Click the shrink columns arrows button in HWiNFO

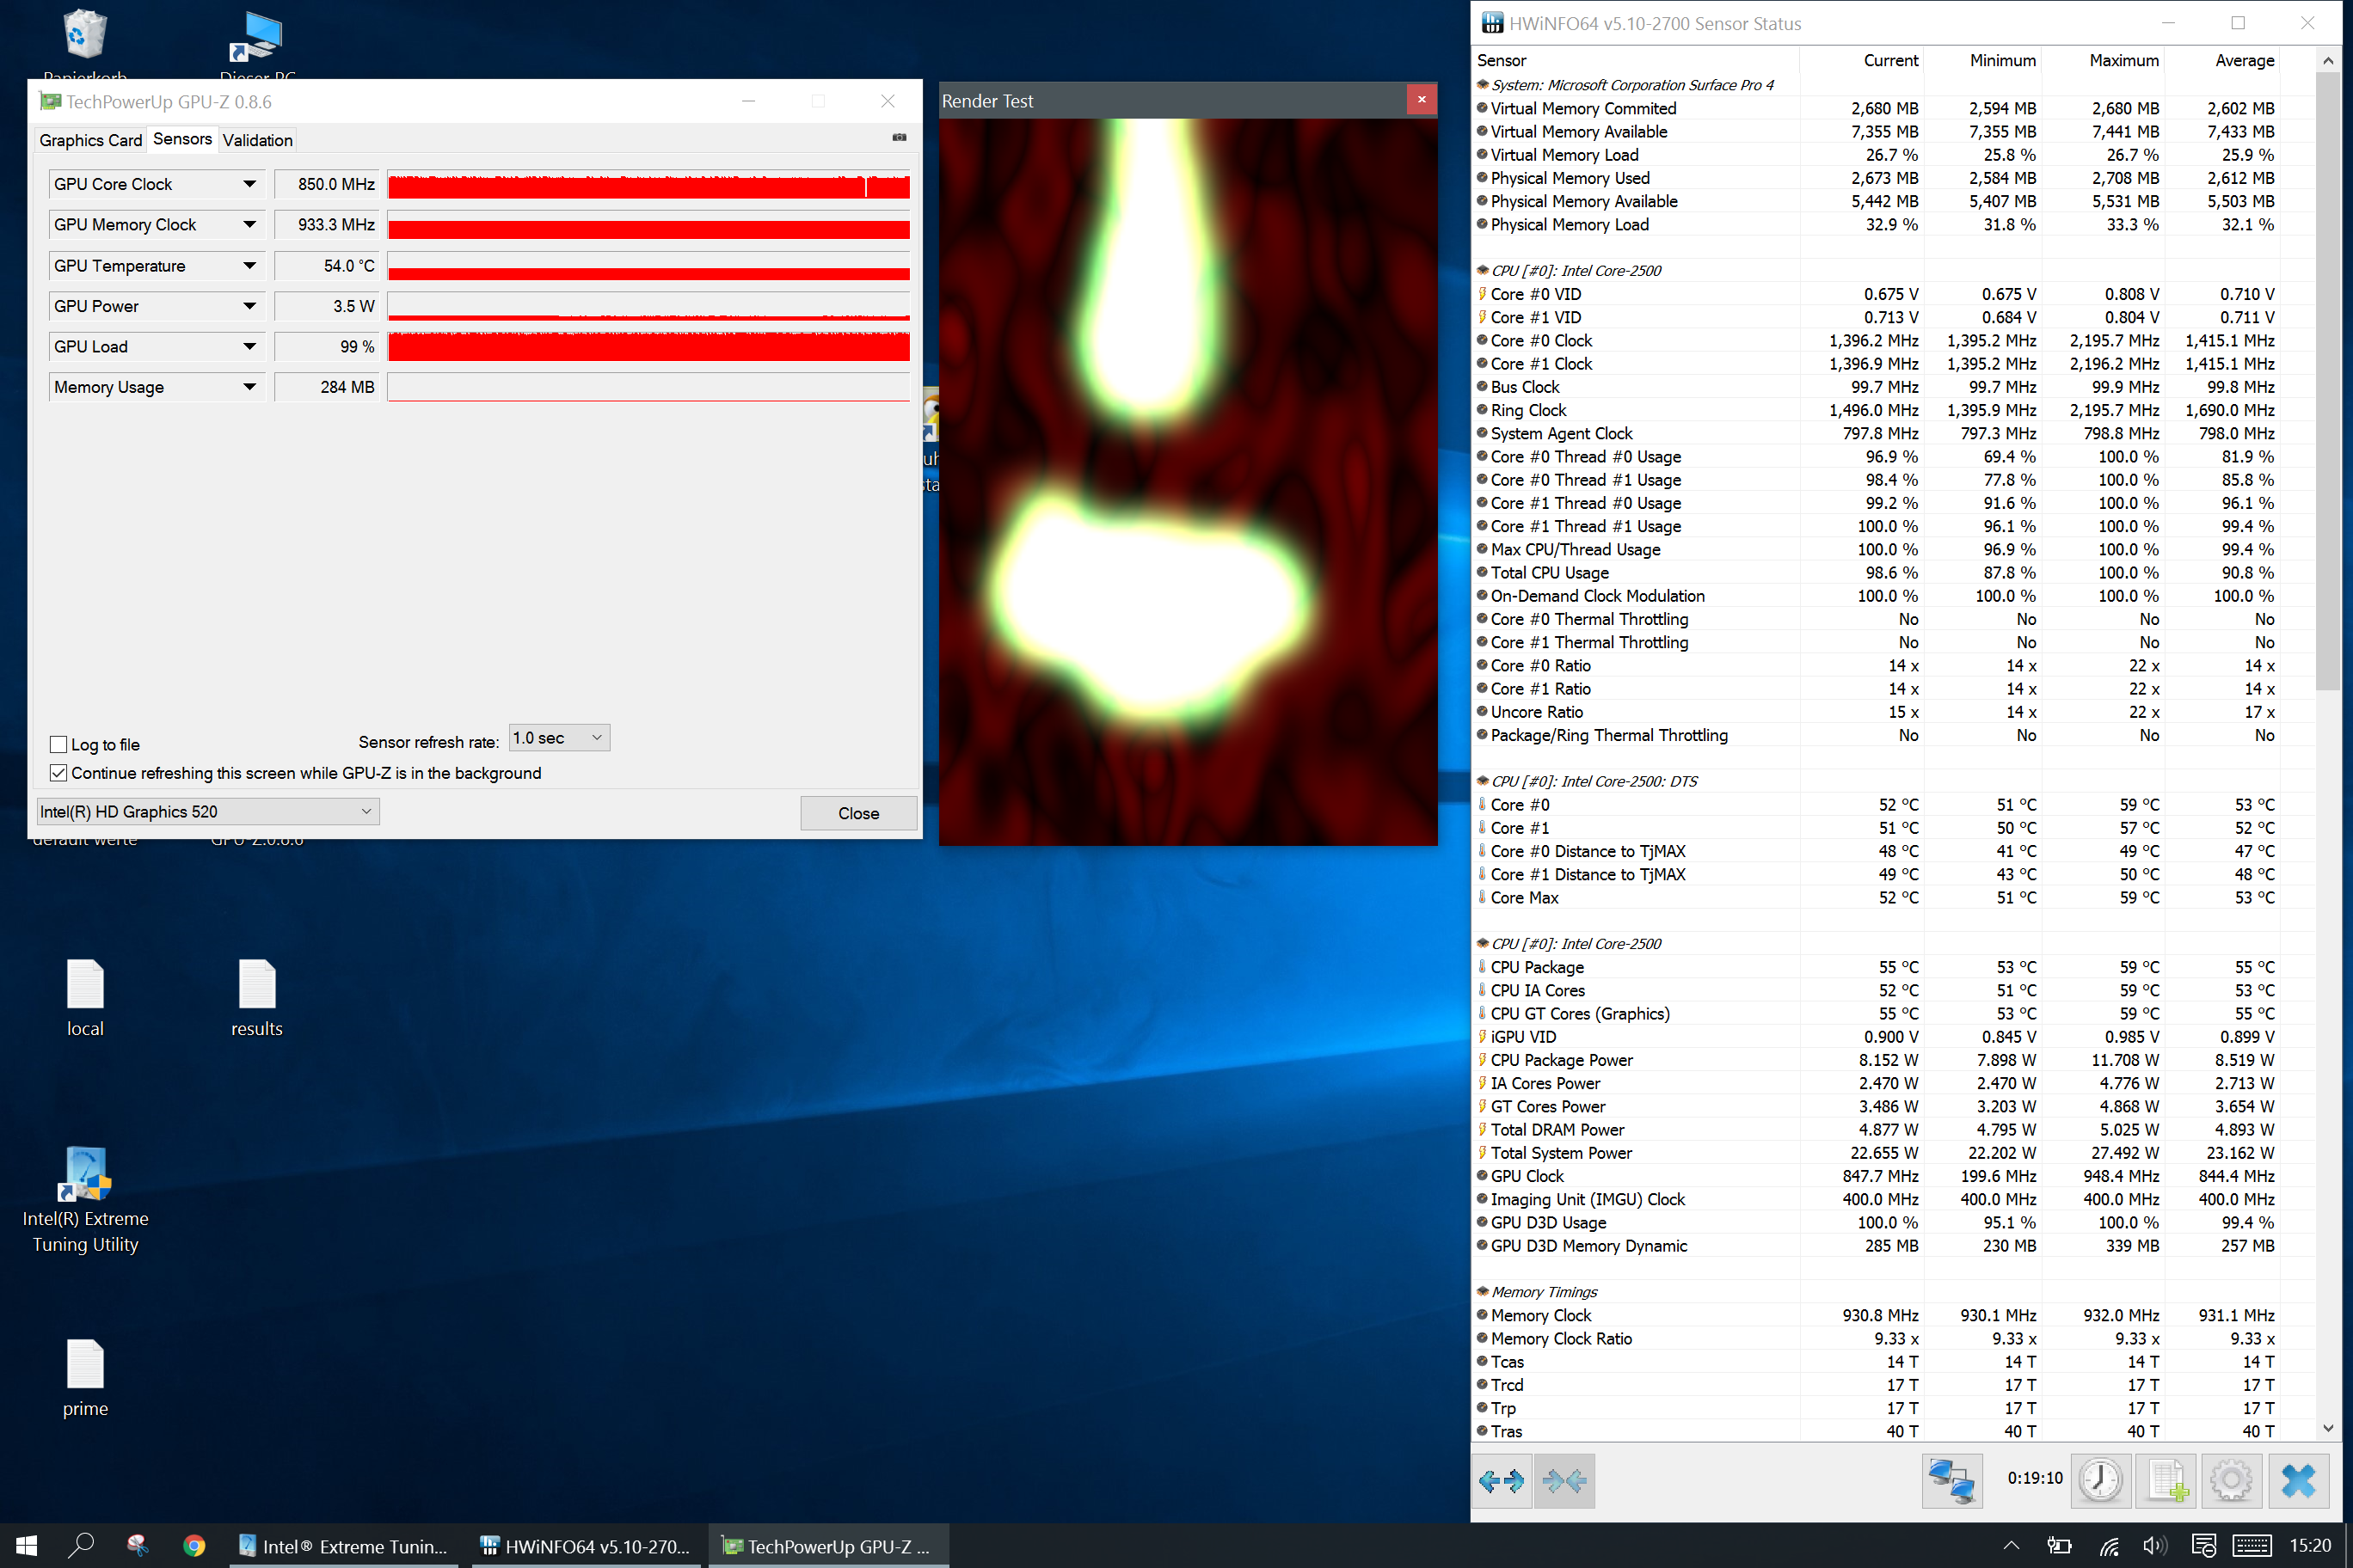tap(1564, 1481)
